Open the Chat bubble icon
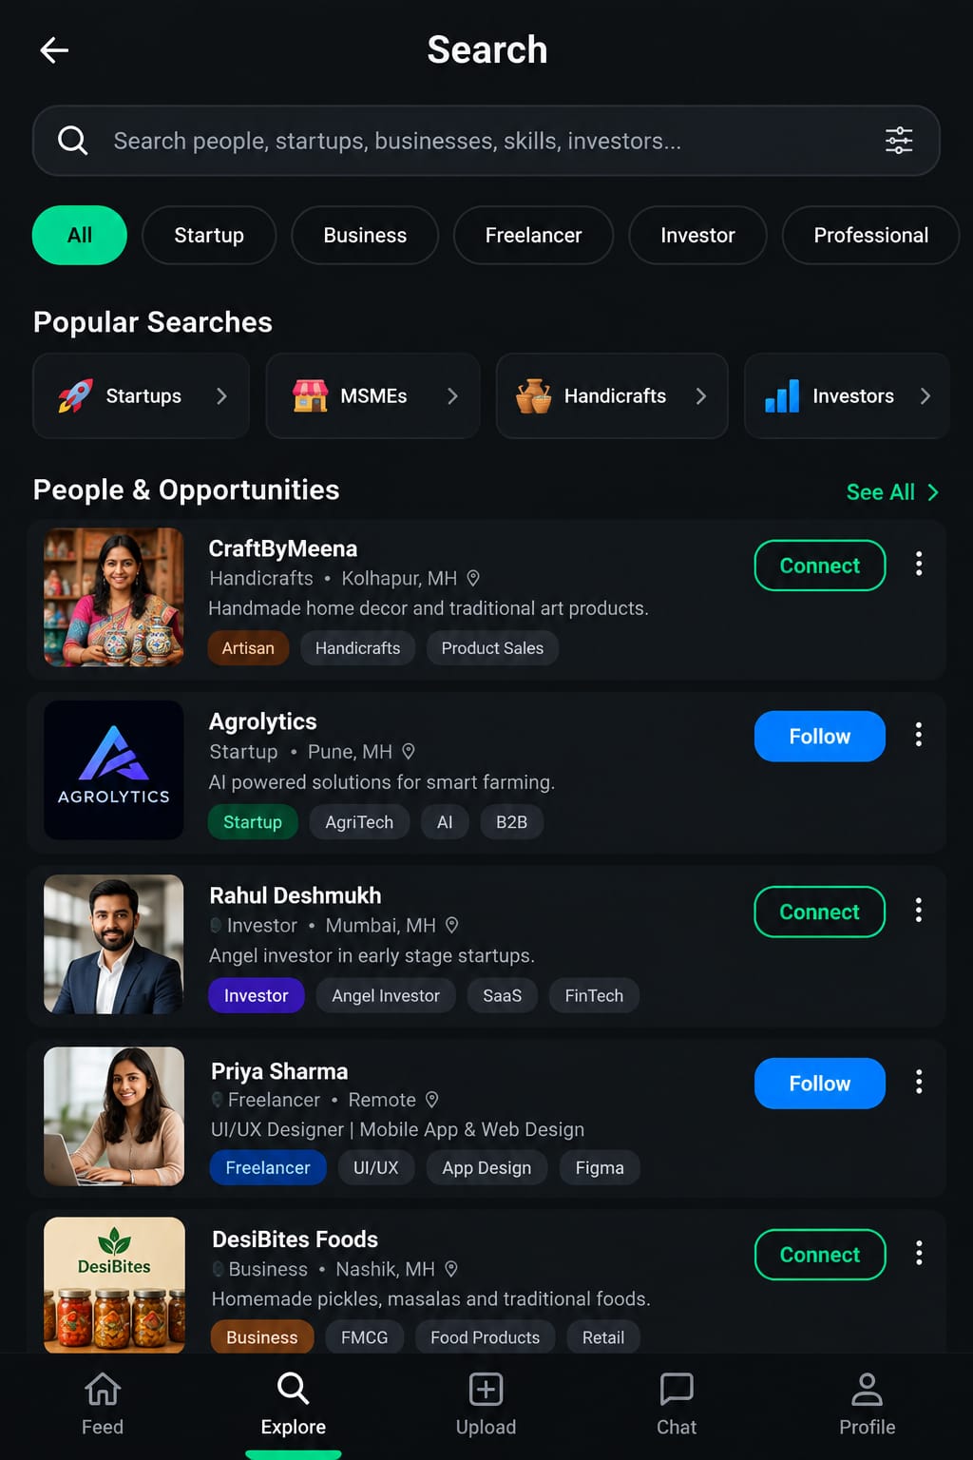This screenshot has width=973, height=1460. 677,1390
